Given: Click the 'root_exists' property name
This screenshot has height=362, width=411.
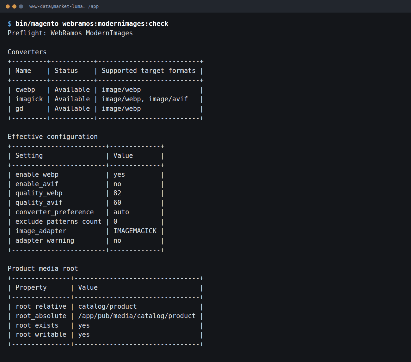Looking at the screenshot, I should (37, 325).
